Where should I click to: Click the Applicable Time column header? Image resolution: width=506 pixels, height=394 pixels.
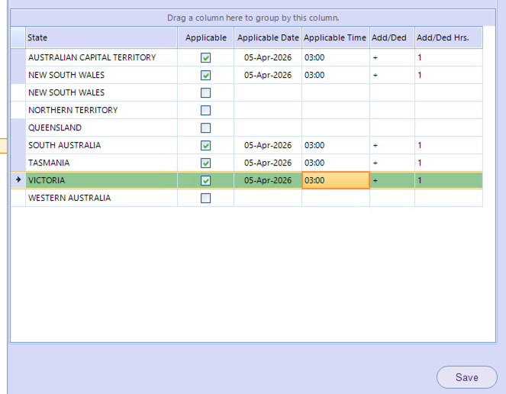click(x=335, y=38)
